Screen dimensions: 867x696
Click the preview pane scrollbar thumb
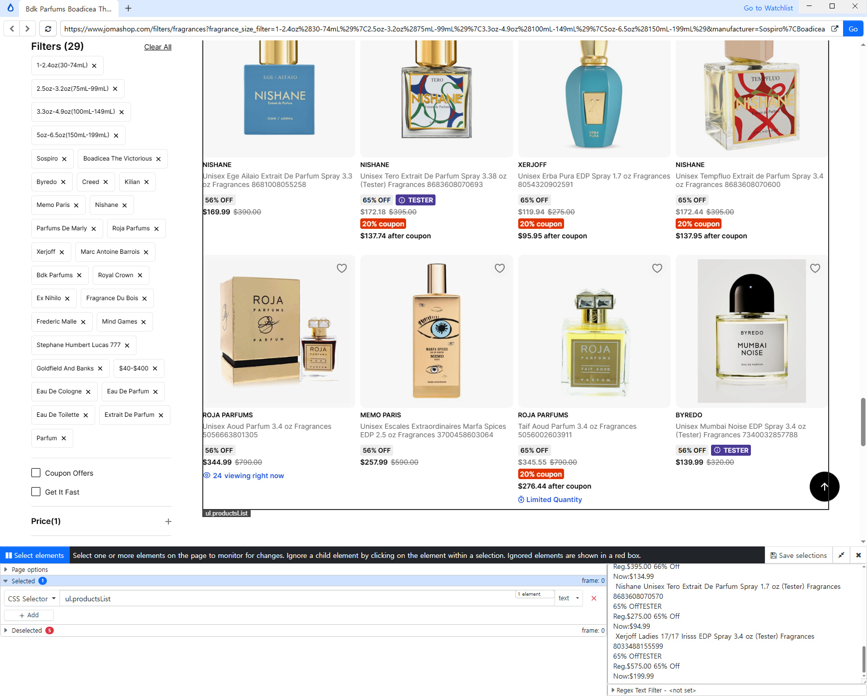coord(864,660)
